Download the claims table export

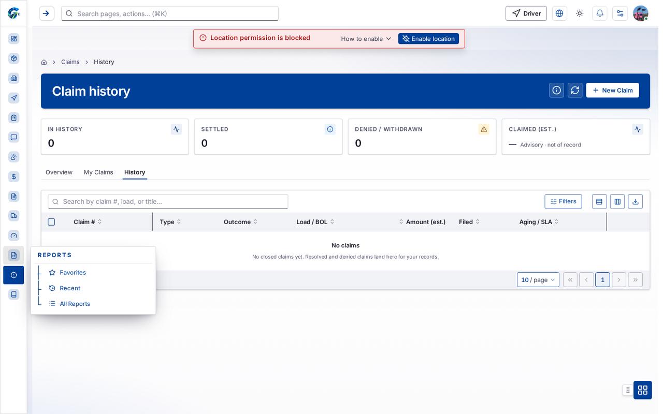coord(636,201)
